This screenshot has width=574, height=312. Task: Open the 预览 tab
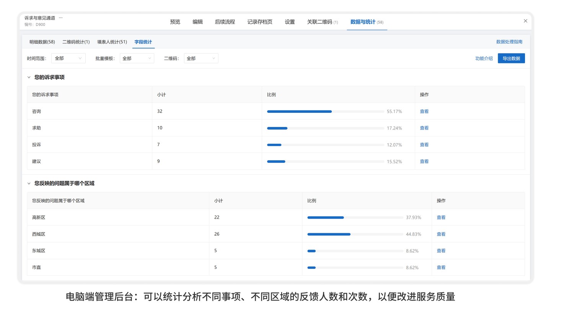[175, 22]
